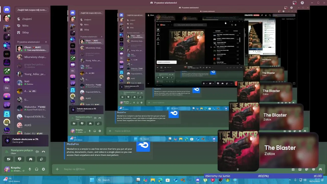The image size is (327, 184).
Task: Open the gift icon in message bar
Action: coord(293,169)
